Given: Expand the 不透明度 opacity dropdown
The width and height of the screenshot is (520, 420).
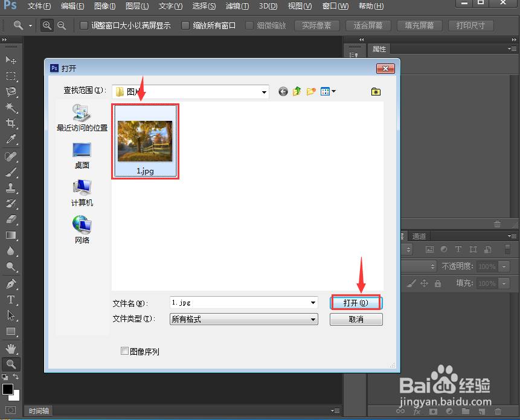Looking at the screenshot, I should point(504,267).
